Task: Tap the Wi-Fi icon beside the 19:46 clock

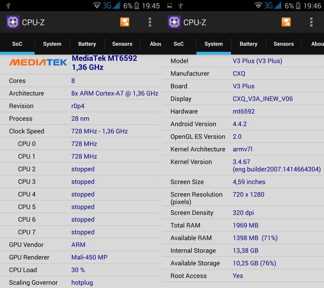Action: [x=259, y=6]
